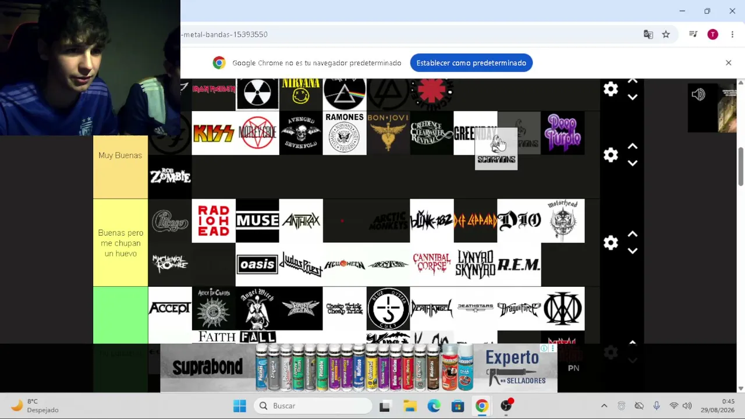
Task: Open the weather widget showing 8°C
Action: [x=36, y=406]
